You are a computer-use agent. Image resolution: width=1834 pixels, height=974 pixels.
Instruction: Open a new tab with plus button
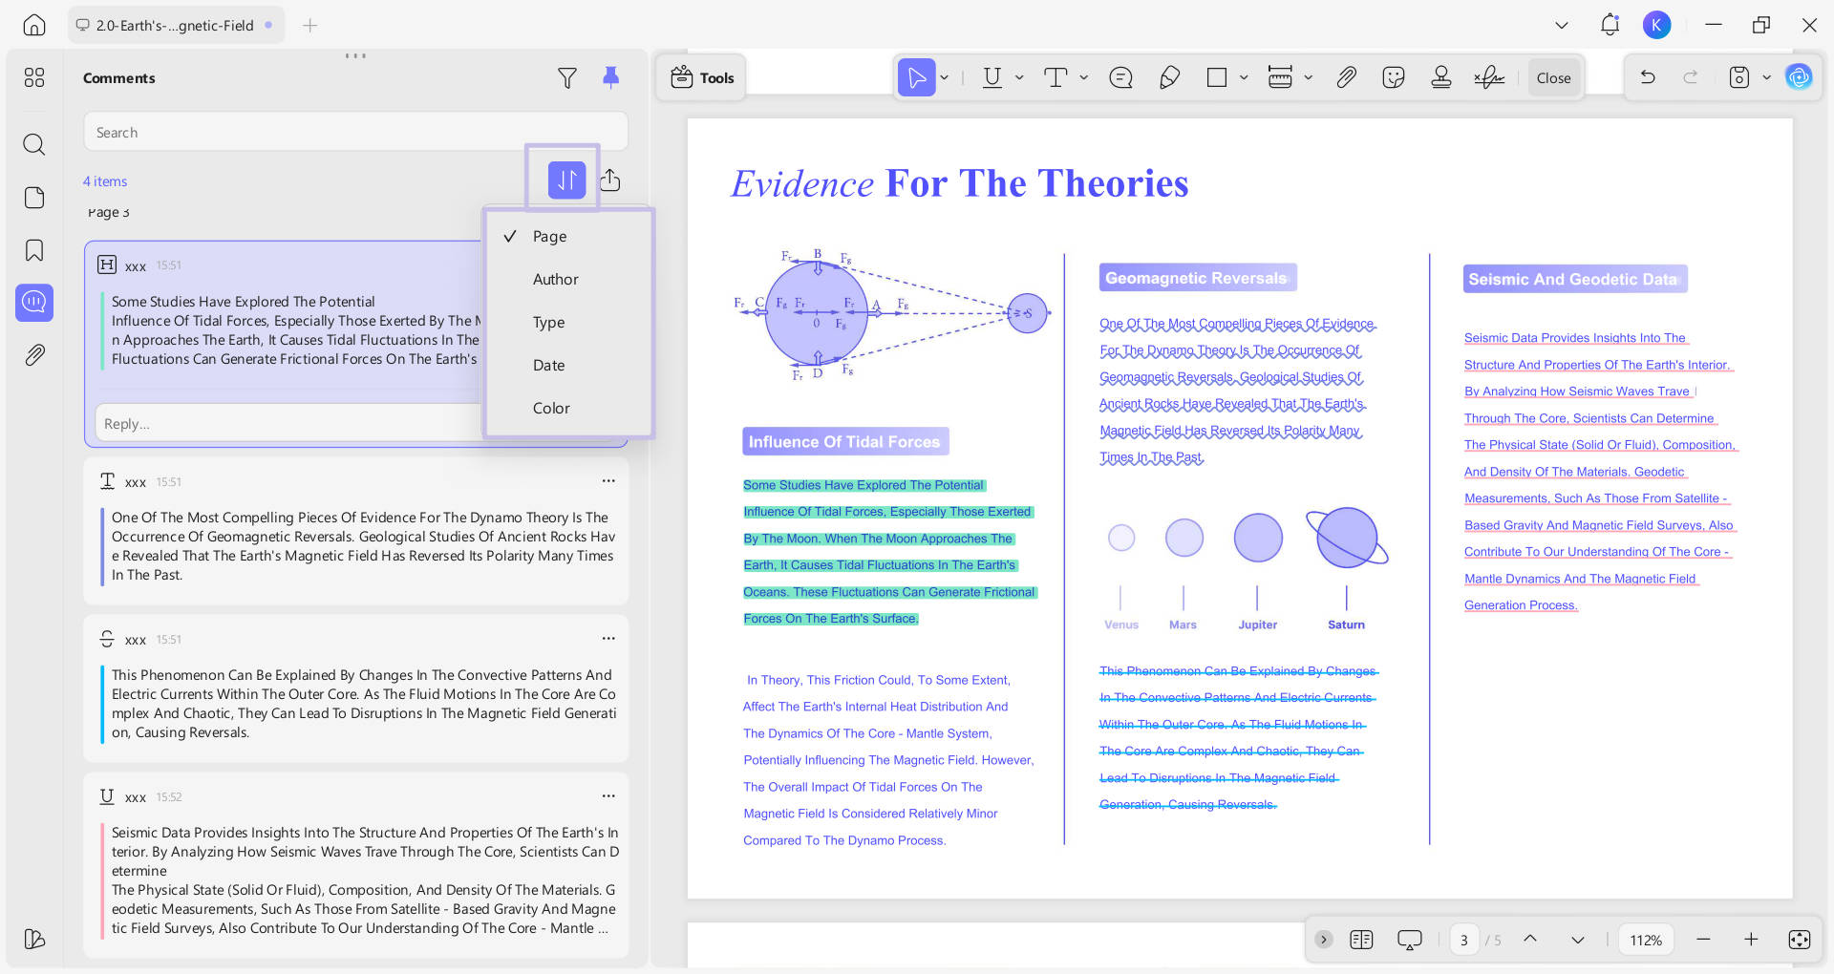[x=309, y=26]
